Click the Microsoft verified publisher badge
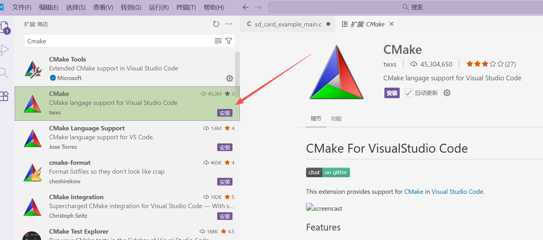Viewport: 543px width, 240px height. click(53, 78)
